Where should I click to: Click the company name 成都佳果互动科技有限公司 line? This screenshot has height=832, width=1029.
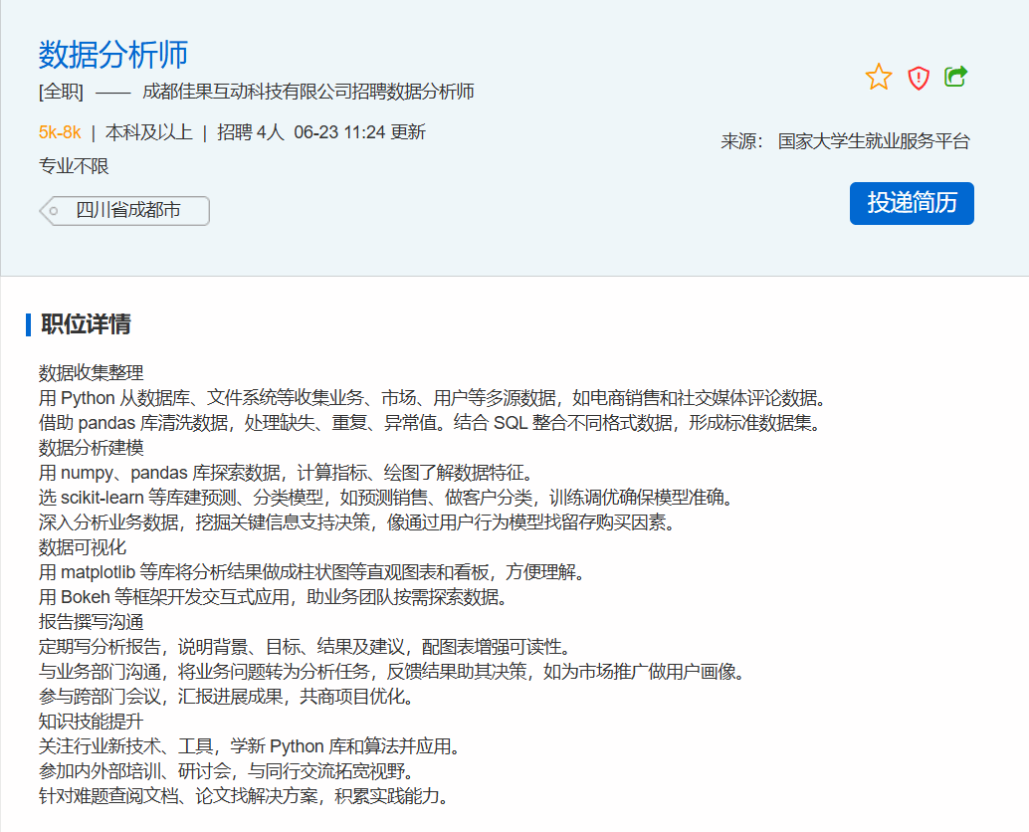pyautogui.click(x=309, y=93)
